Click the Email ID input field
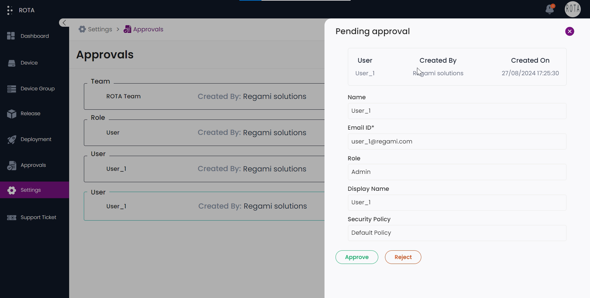590x298 pixels. click(x=457, y=141)
